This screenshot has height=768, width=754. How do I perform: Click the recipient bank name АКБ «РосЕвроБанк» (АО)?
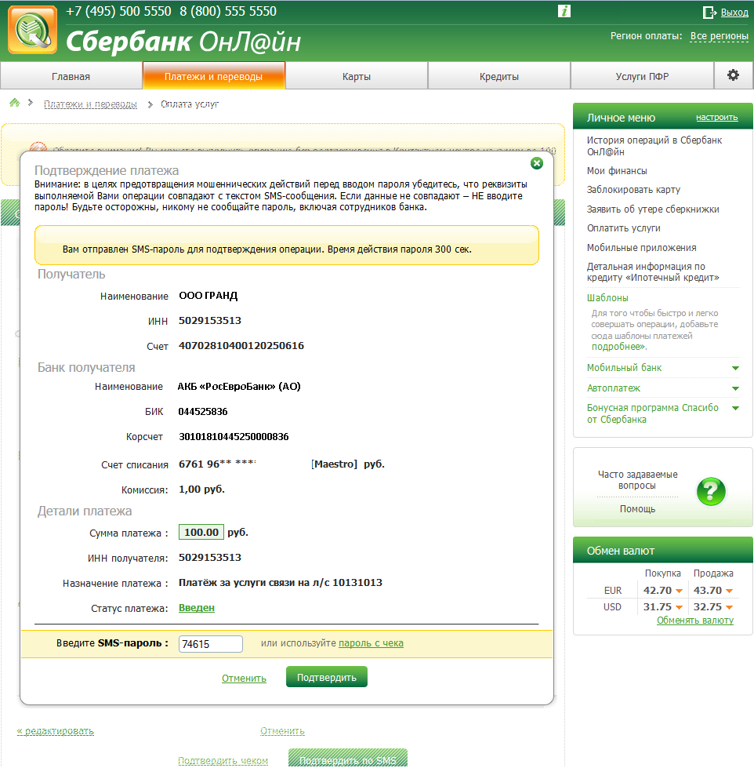point(239,387)
